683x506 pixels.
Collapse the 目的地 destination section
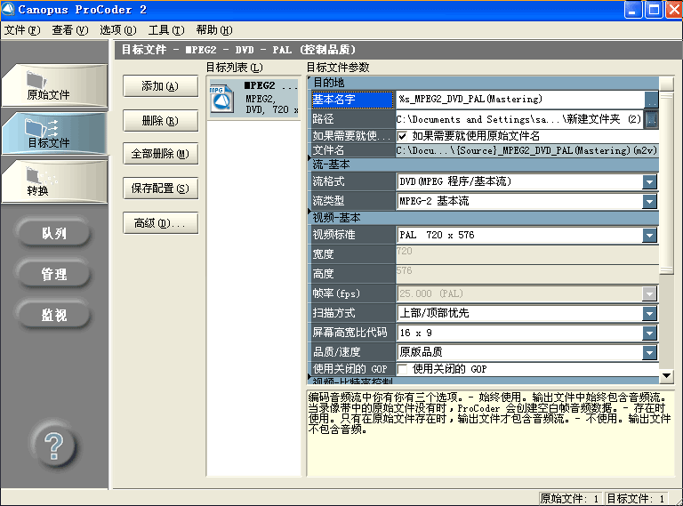309,79
